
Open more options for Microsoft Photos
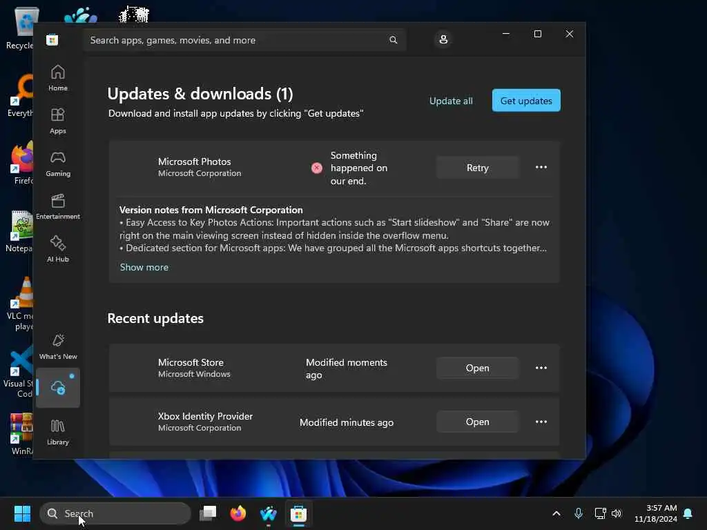click(541, 167)
